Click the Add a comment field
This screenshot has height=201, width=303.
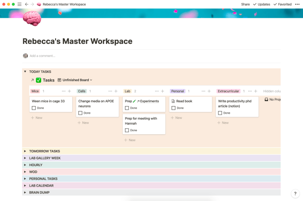(43, 56)
